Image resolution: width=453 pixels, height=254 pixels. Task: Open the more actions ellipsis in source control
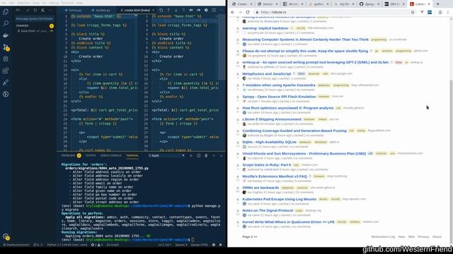(x=50, y=10)
